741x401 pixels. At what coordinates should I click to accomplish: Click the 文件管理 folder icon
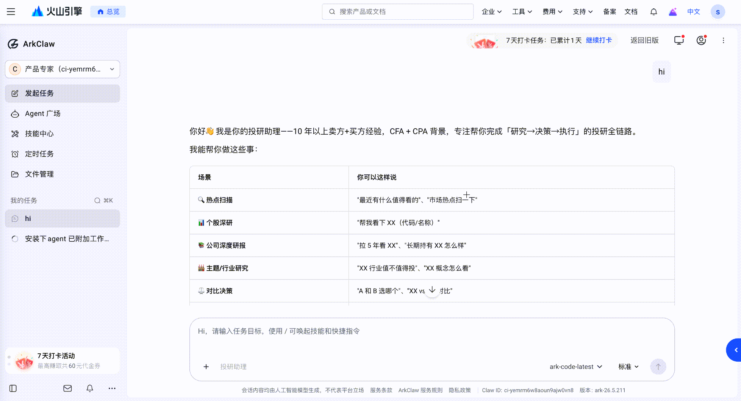coord(15,174)
